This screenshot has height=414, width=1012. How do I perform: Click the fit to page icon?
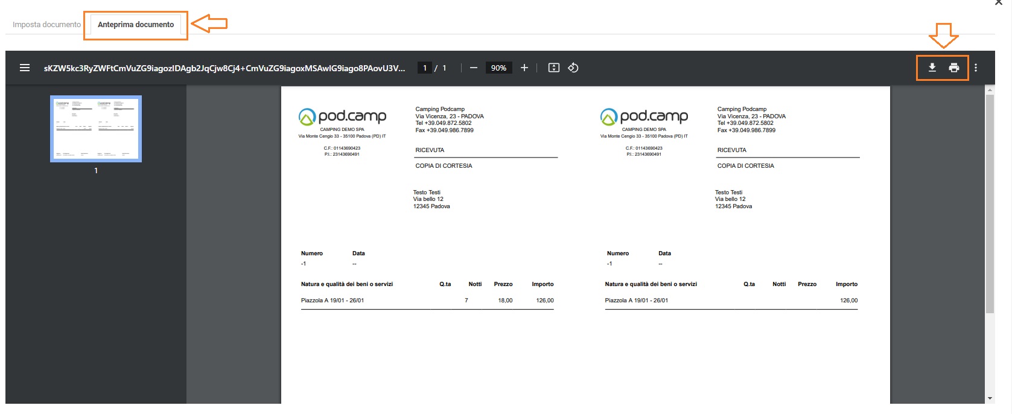(553, 68)
